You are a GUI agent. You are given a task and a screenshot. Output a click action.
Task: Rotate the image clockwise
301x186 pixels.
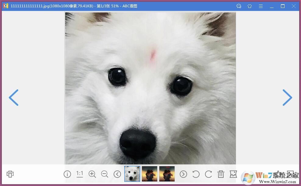[x=208, y=174]
